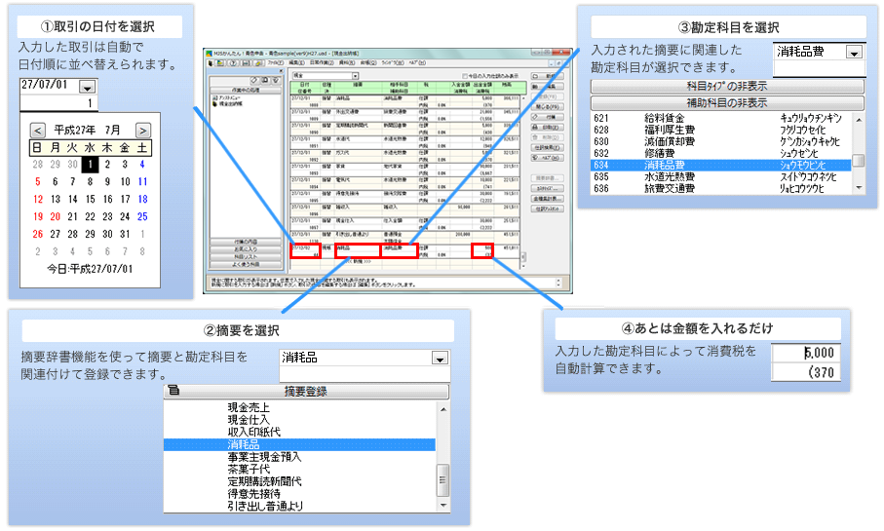Click 補助科目の非表示 button
The image size is (884, 531).
(x=727, y=100)
